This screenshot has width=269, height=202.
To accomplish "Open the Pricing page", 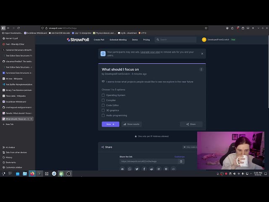I will (146, 40).
